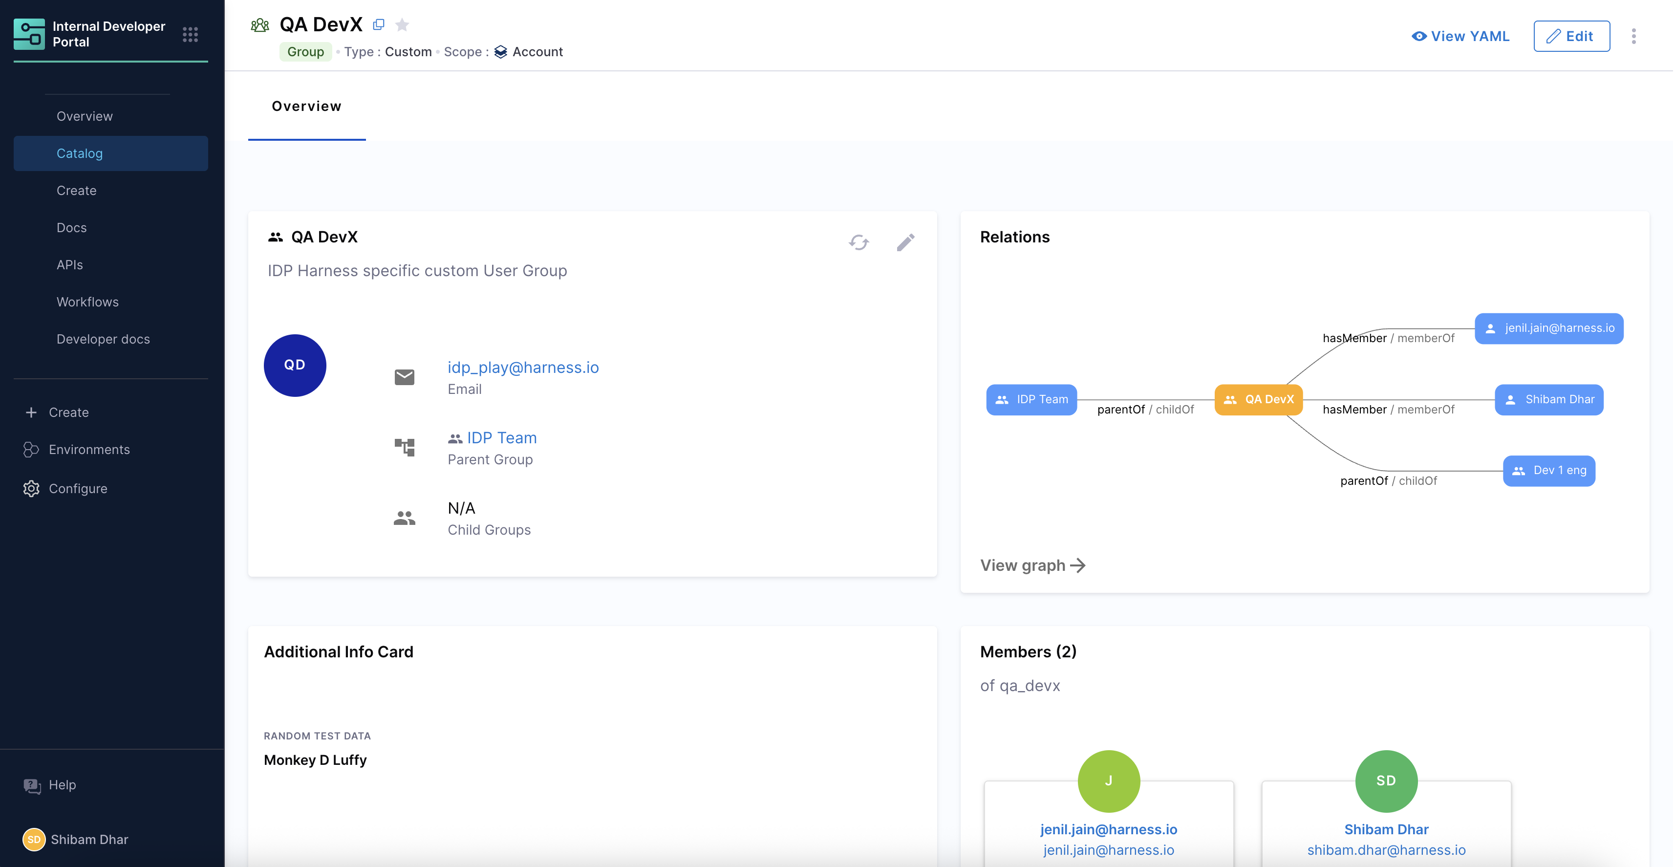Open View YAML
Image resolution: width=1675 pixels, height=867 pixels.
click(1460, 37)
